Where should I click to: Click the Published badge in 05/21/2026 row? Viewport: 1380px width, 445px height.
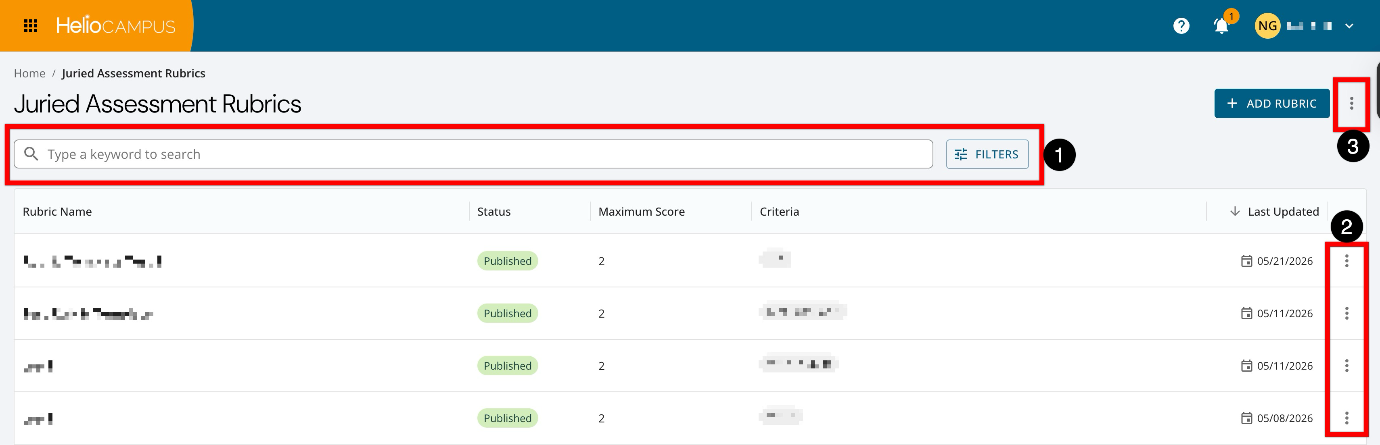pyautogui.click(x=507, y=261)
